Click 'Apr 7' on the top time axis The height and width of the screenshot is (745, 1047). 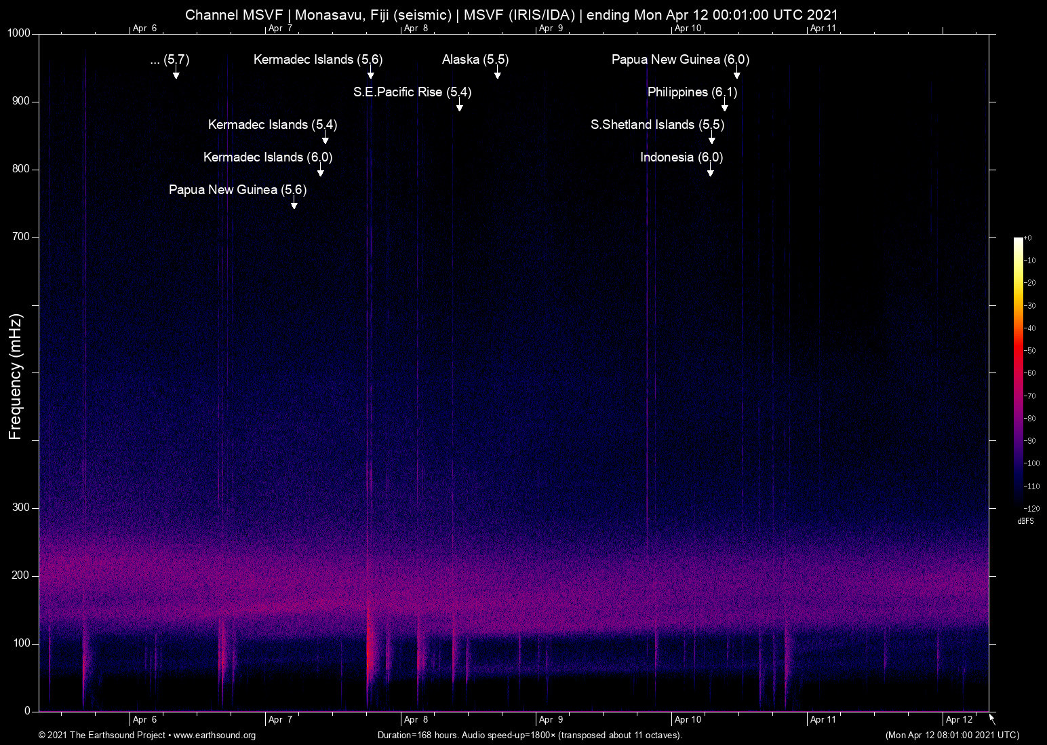(280, 28)
